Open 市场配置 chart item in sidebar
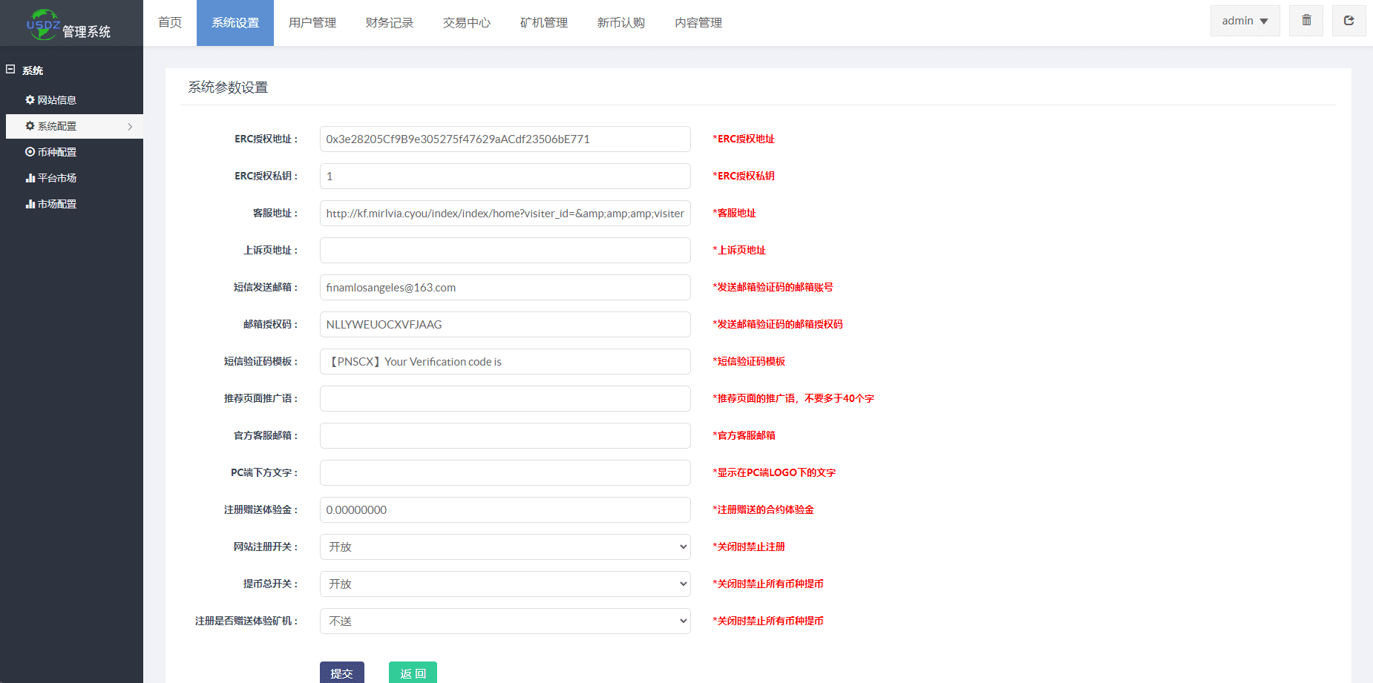Viewport: 1373px width, 683px height. 51,204
